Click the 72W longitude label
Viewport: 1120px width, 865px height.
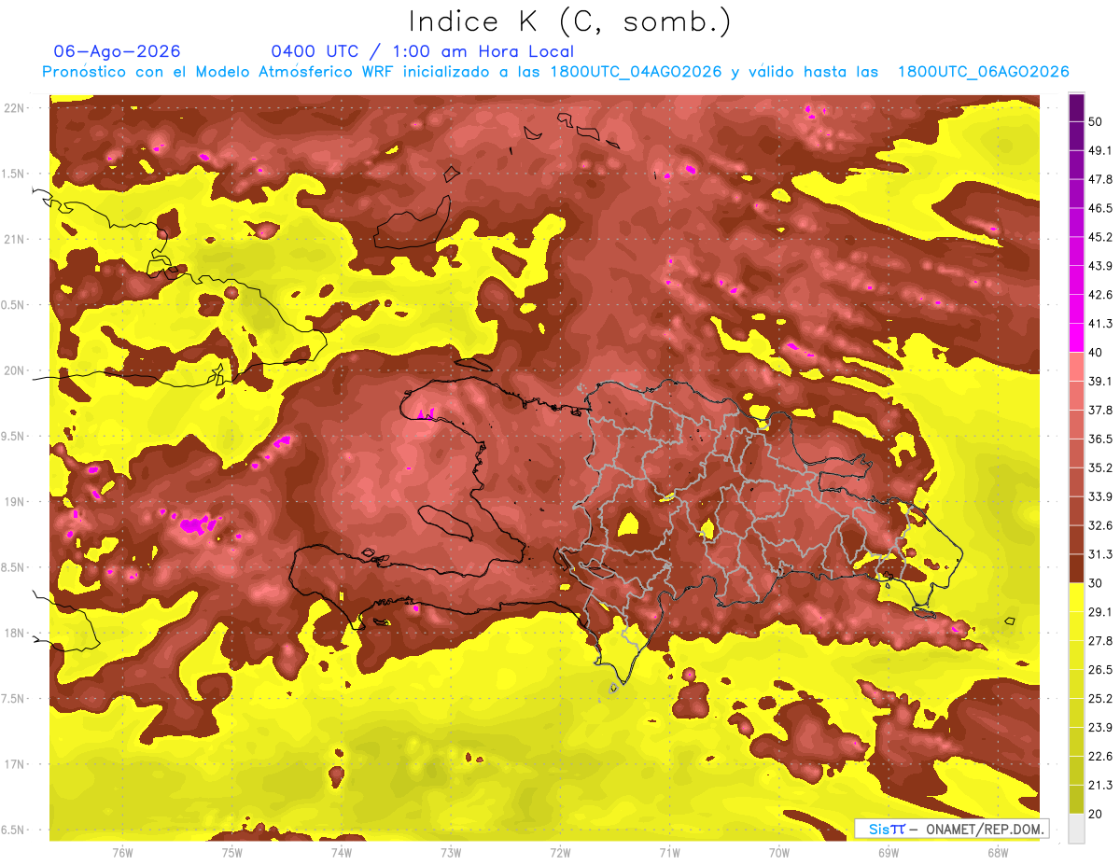(560, 851)
